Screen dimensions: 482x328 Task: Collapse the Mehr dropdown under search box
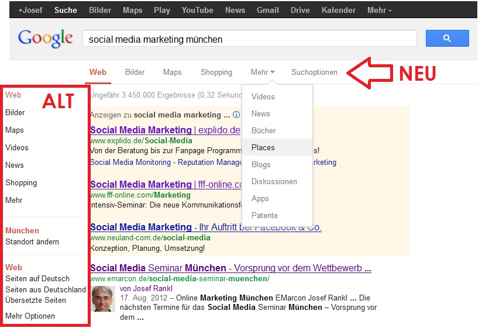click(x=263, y=72)
